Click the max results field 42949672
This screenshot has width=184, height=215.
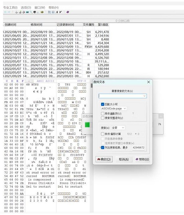[x=138, y=148]
